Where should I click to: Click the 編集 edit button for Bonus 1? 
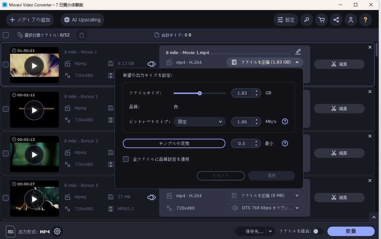point(339,109)
